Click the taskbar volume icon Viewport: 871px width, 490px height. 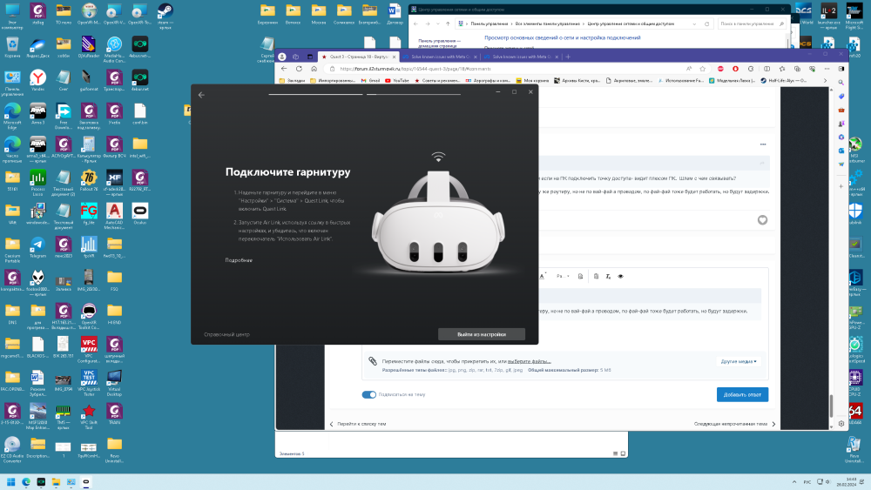[828, 482]
